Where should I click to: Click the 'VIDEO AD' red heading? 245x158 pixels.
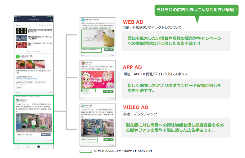pyautogui.click(x=135, y=107)
